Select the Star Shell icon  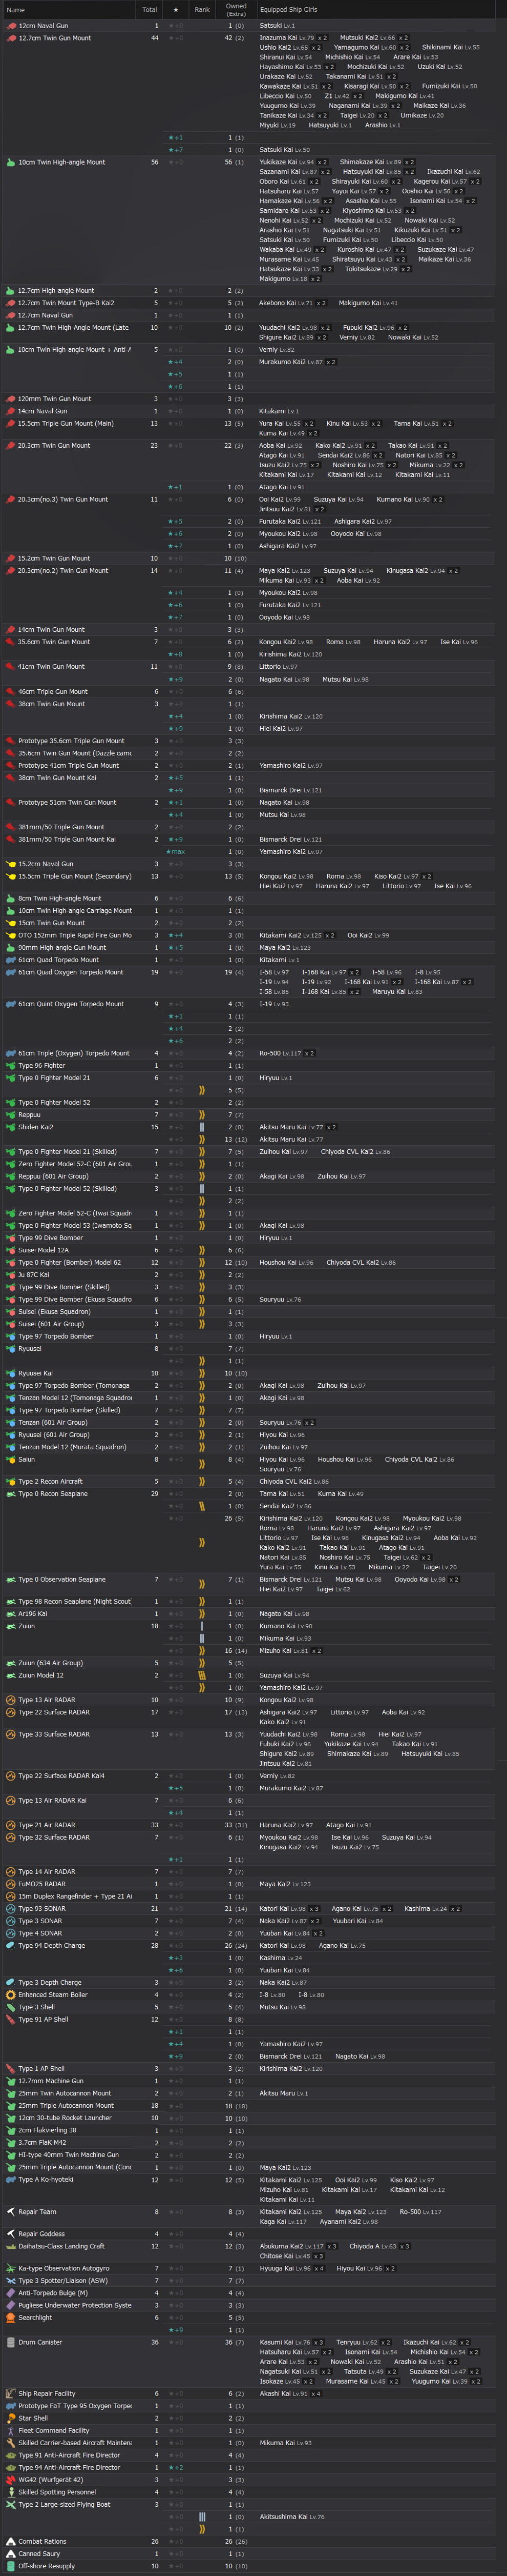coord(11,2418)
